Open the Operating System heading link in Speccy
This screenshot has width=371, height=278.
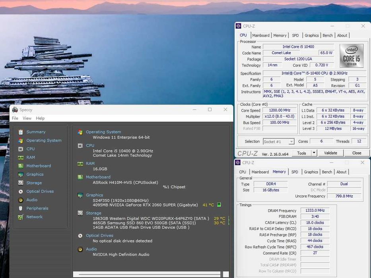pos(103,132)
